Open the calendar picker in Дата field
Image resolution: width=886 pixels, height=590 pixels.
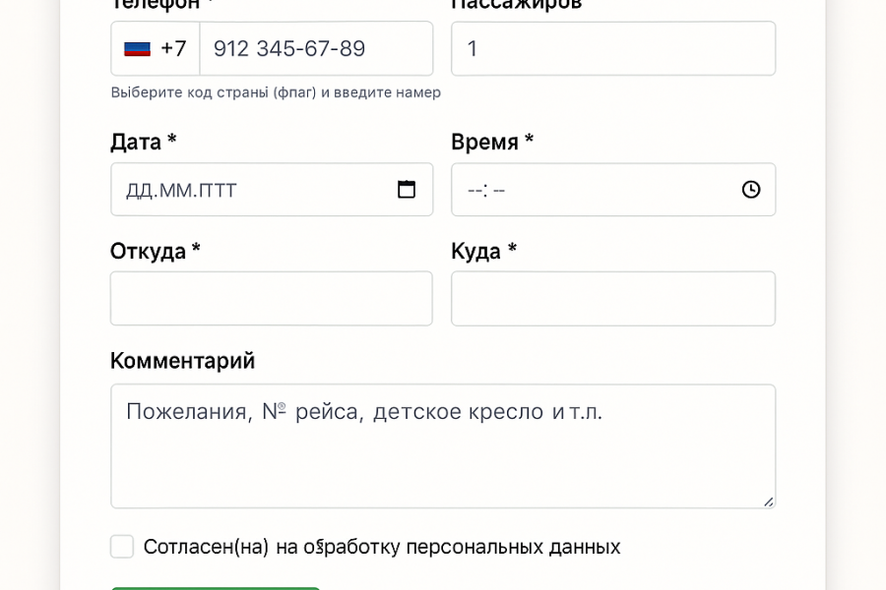pos(407,190)
